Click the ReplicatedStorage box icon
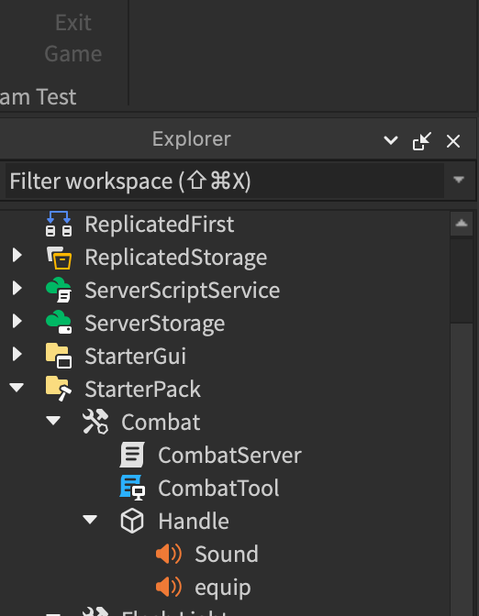 coord(59,258)
